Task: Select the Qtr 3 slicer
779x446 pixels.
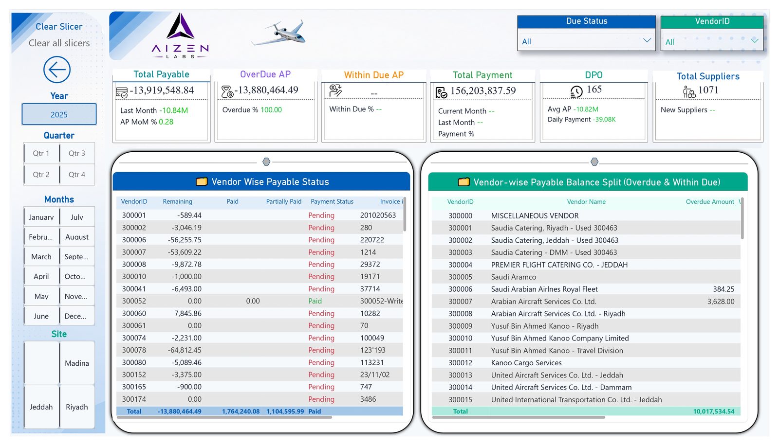Action: pos(77,153)
